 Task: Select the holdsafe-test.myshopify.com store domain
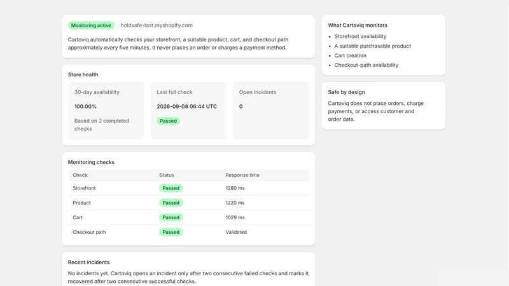pyautogui.click(x=157, y=25)
